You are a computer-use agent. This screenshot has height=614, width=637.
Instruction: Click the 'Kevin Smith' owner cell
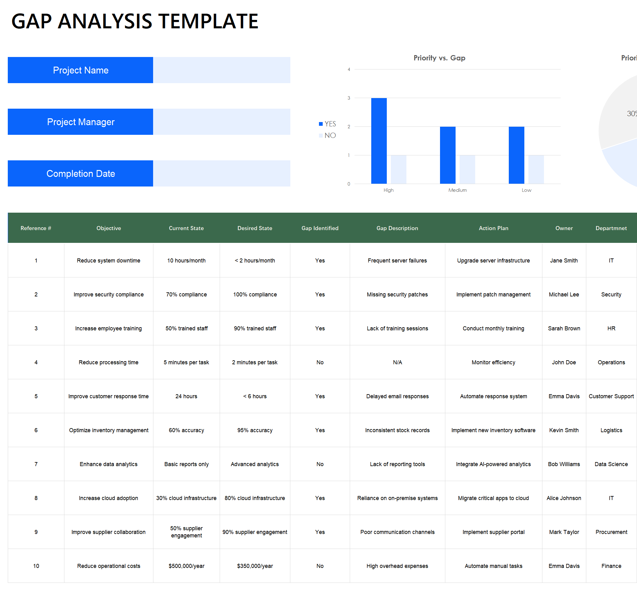click(564, 430)
